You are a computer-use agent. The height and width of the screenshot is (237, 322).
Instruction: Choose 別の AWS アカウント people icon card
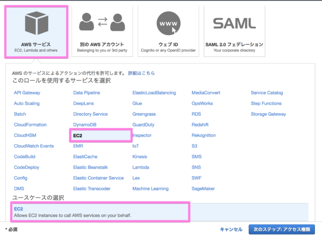(102, 31)
